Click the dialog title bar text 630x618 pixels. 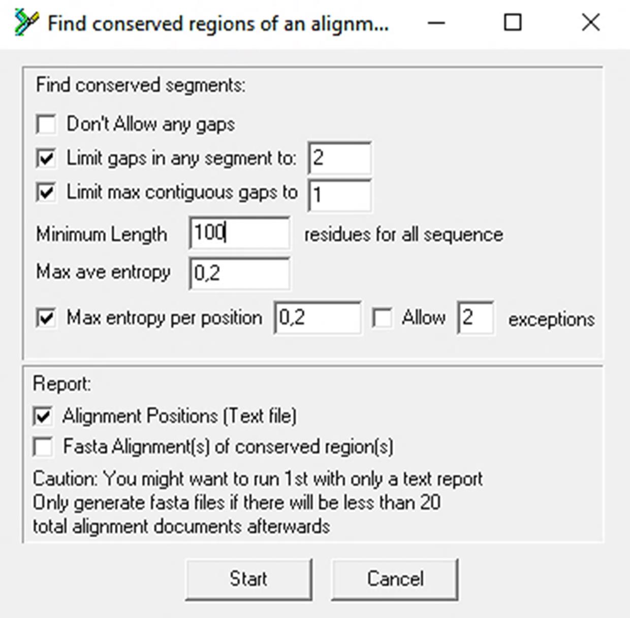click(x=218, y=24)
